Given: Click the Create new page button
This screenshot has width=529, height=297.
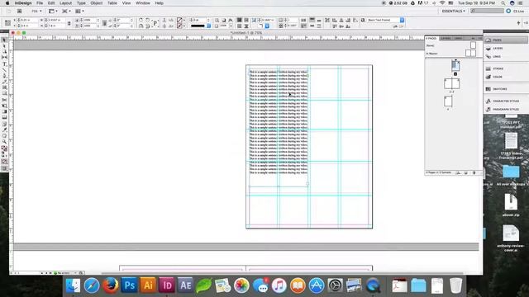Looking at the screenshot, I should point(466,172).
